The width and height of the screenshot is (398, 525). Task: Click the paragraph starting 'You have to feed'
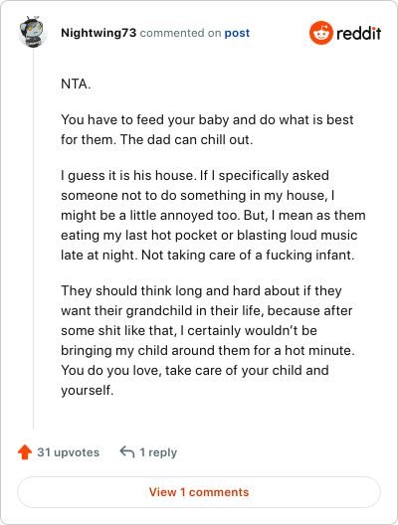point(207,129)
